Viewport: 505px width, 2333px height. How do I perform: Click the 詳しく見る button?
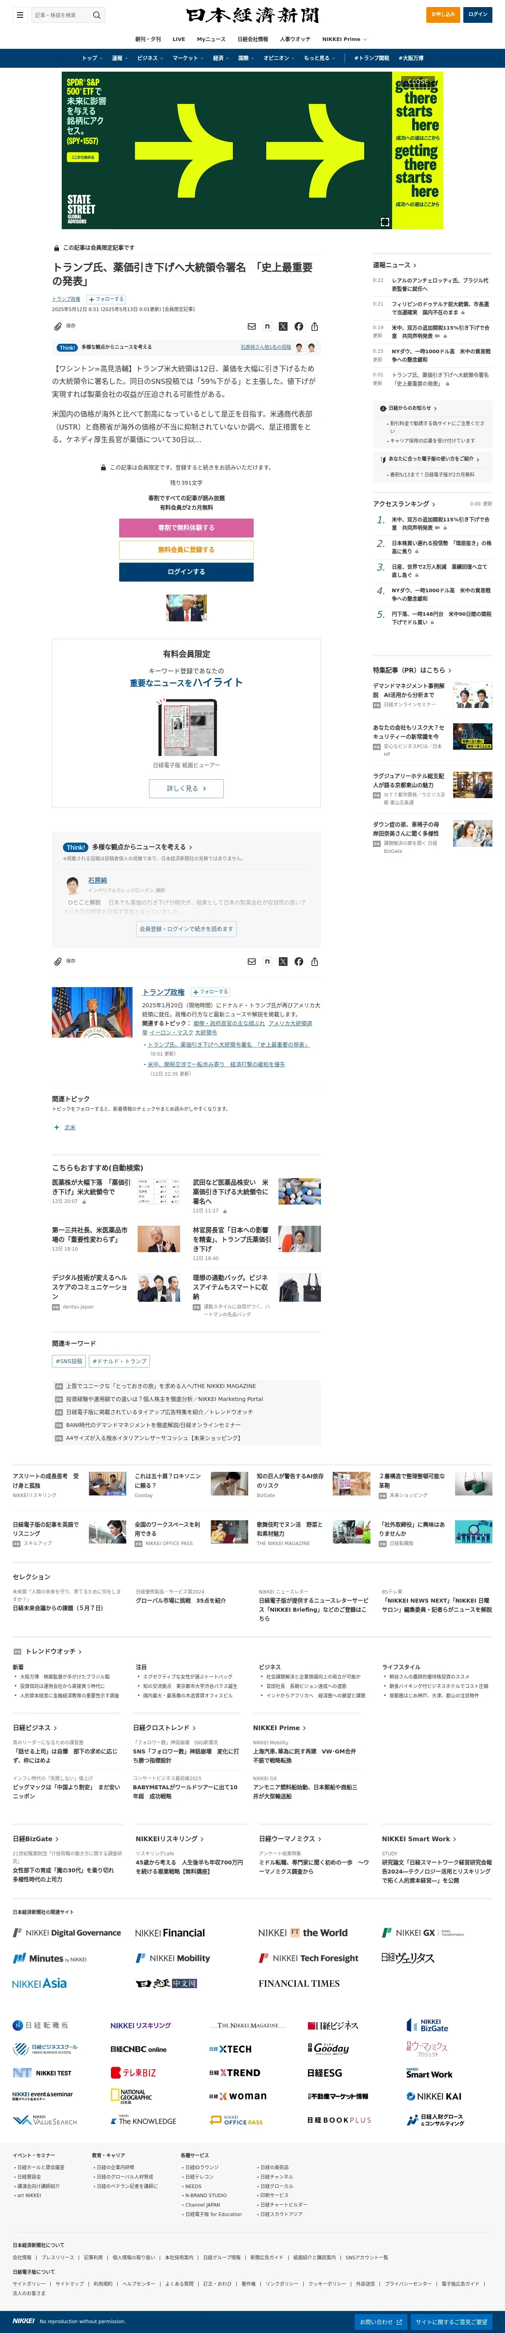tap(186, 788)
